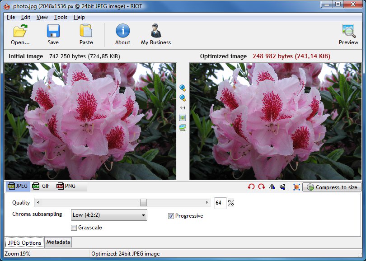This screenshot has height=261, width=366.
Task: Zoom out with the minus magnifier
Action: (183, 98)
